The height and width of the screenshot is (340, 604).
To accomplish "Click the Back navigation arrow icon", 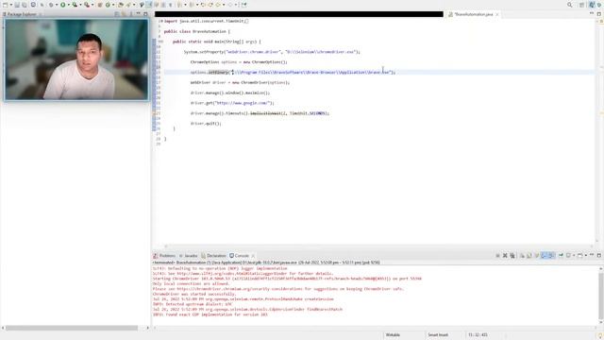I will click(218, 5).
